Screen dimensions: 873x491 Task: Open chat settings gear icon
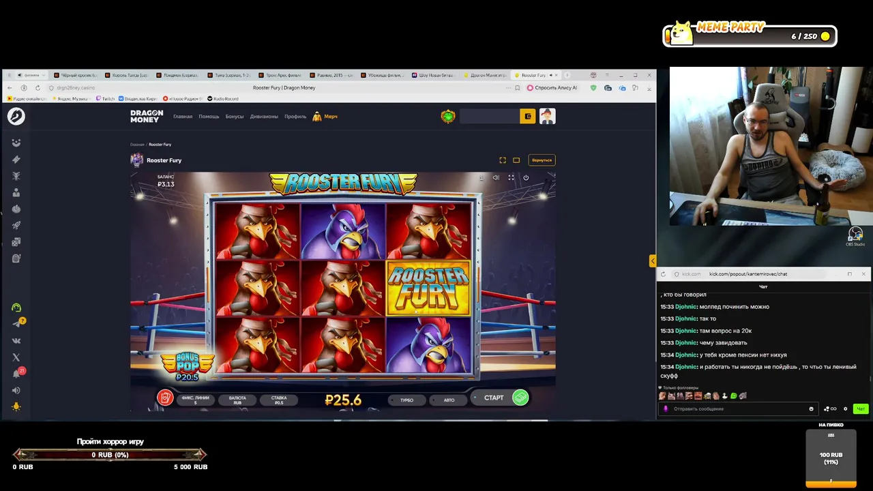pos(845,409)
